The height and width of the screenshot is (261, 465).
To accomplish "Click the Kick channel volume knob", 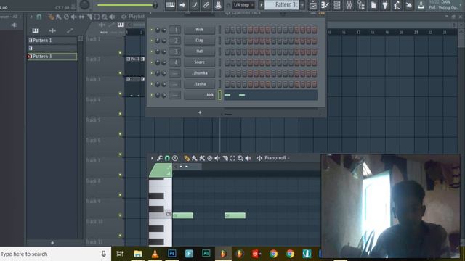I will [163, 30].
